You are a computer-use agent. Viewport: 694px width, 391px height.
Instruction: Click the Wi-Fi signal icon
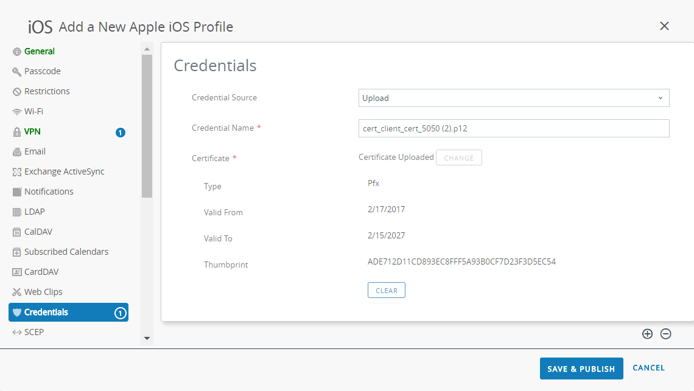(17, 112)
